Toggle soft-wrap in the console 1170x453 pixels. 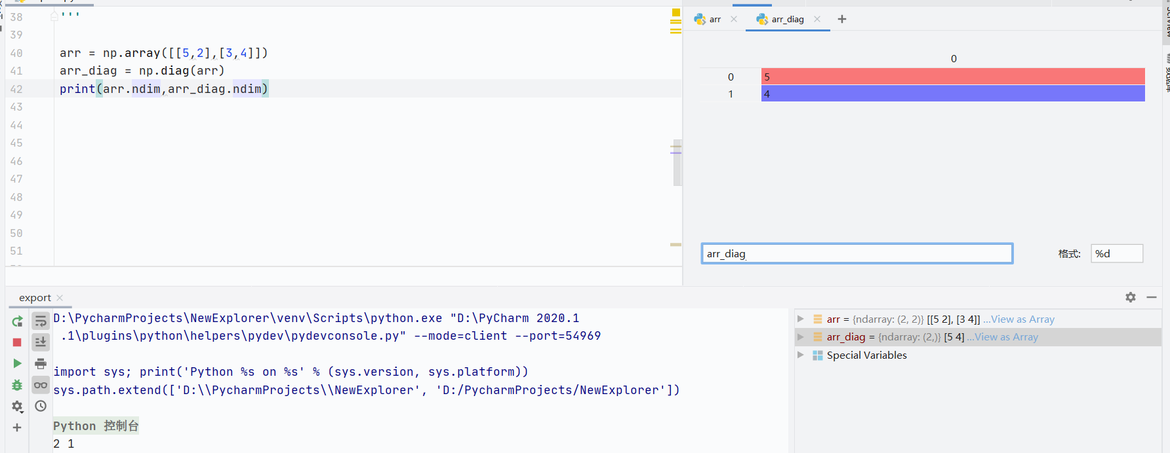[x=41, y=321]
